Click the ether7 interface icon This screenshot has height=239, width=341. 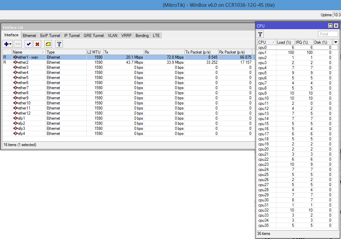pos(16,88)
